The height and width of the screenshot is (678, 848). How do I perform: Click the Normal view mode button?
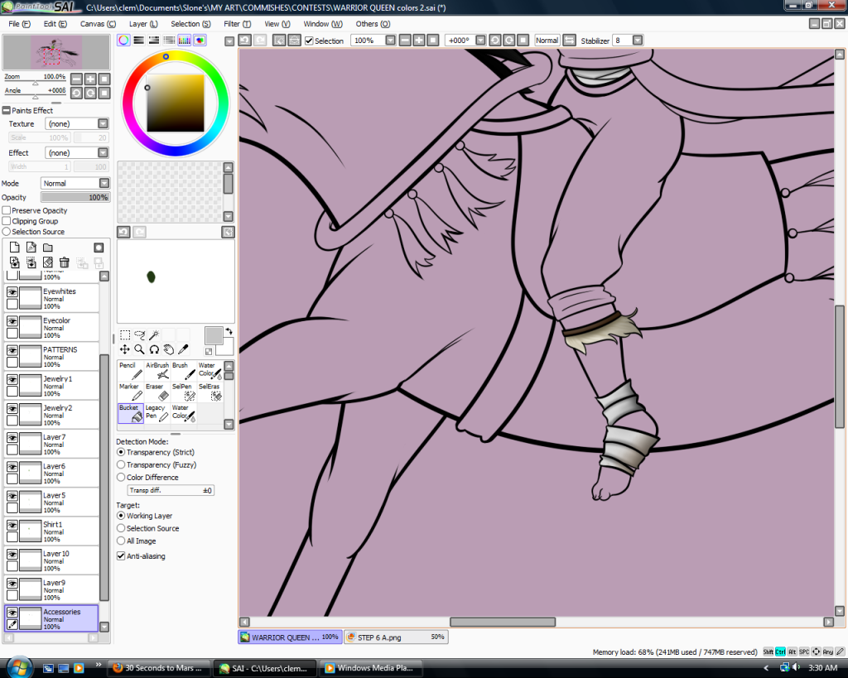pos(547,41)
